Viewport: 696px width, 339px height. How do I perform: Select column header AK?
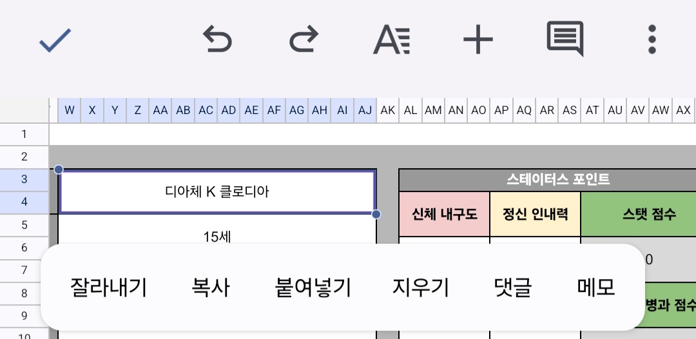click(x=387, y=110)
